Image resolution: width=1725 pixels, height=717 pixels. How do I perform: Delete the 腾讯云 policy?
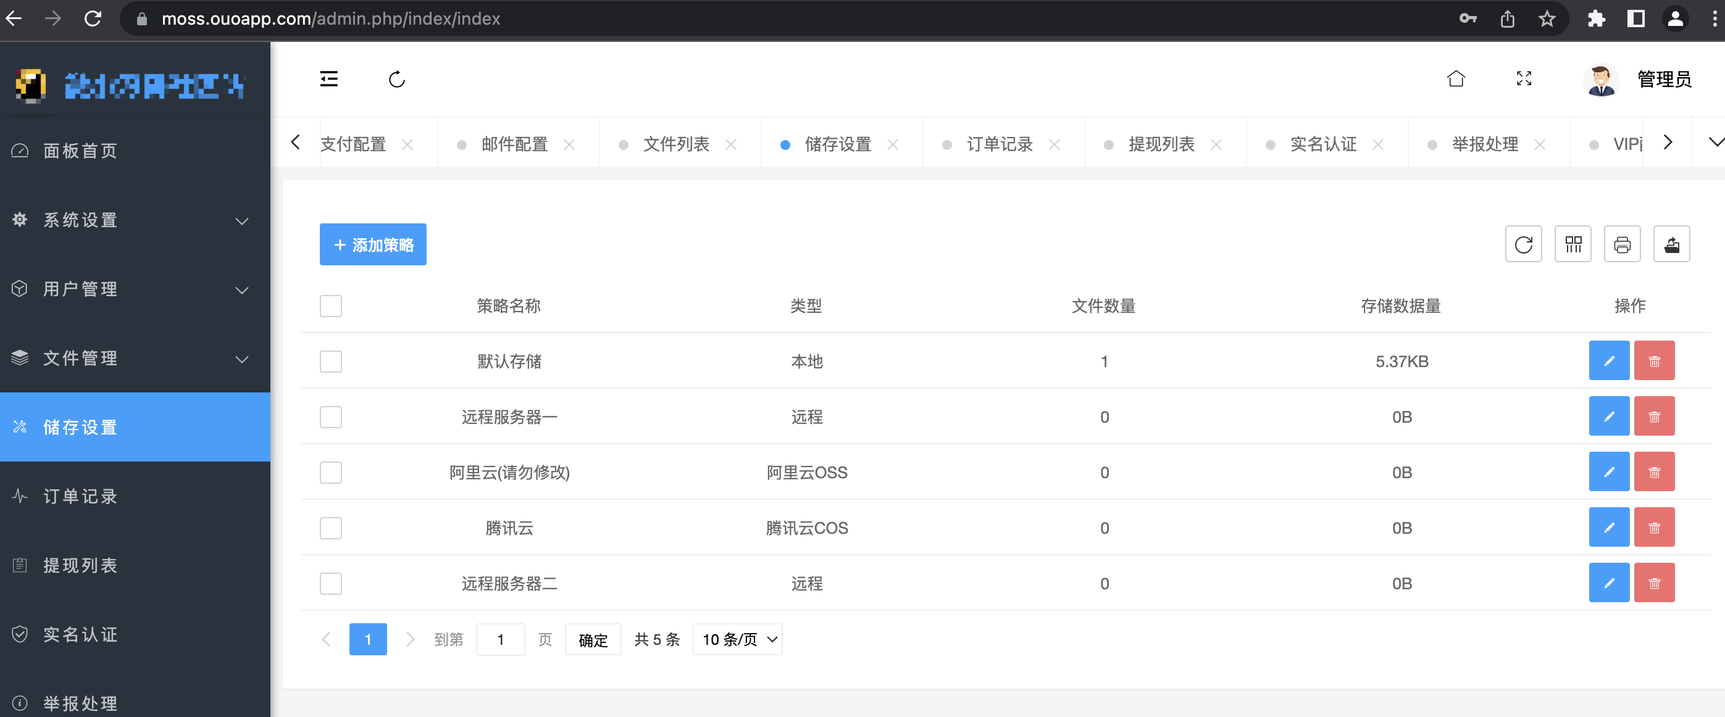(1654, 528)
